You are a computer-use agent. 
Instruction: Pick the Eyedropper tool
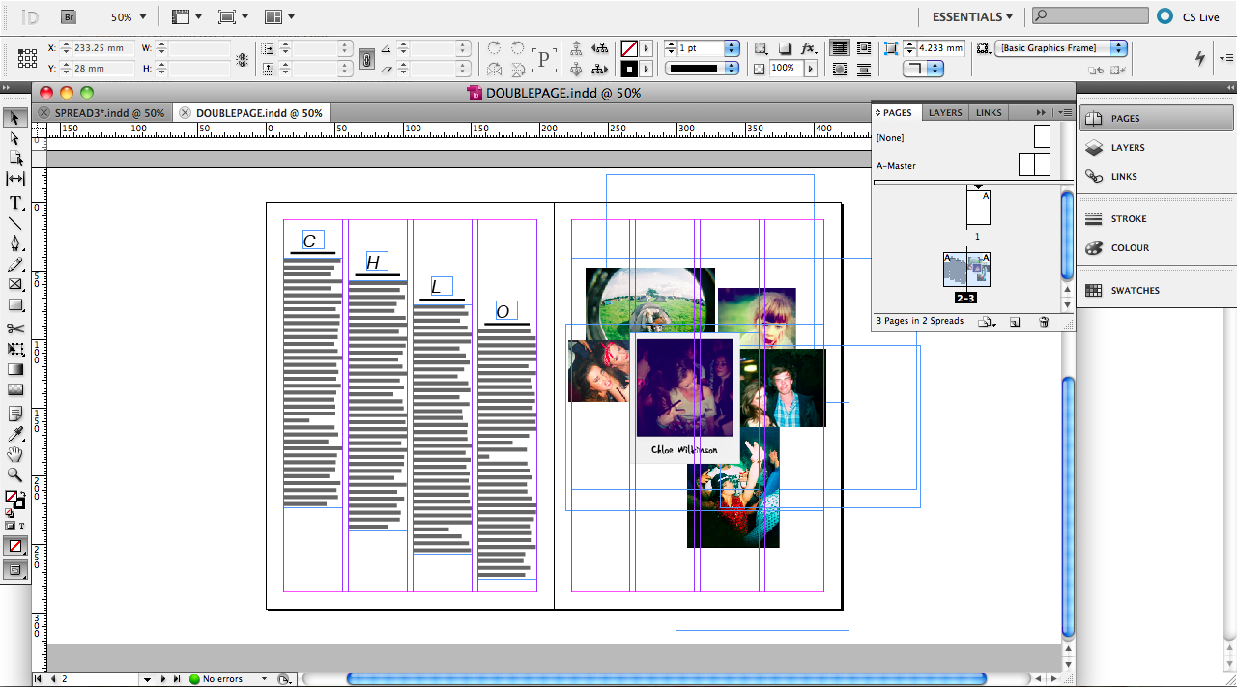14,435
